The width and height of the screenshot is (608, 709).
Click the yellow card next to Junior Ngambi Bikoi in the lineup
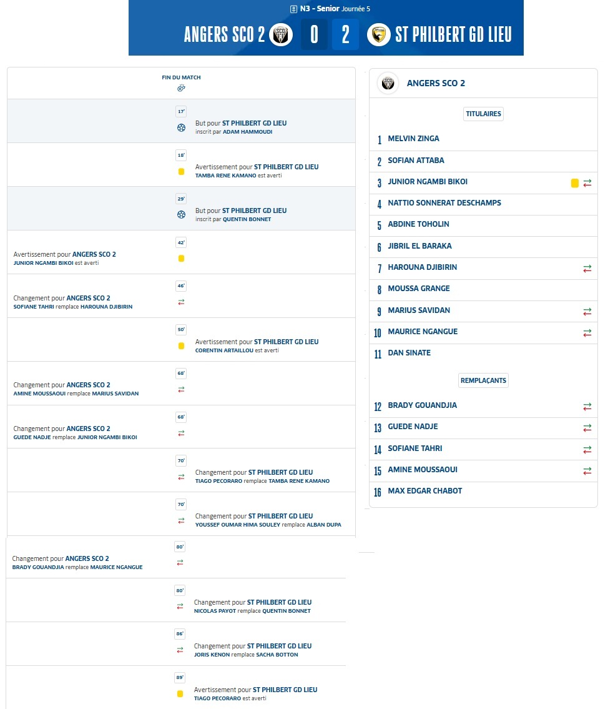point(574,183)
